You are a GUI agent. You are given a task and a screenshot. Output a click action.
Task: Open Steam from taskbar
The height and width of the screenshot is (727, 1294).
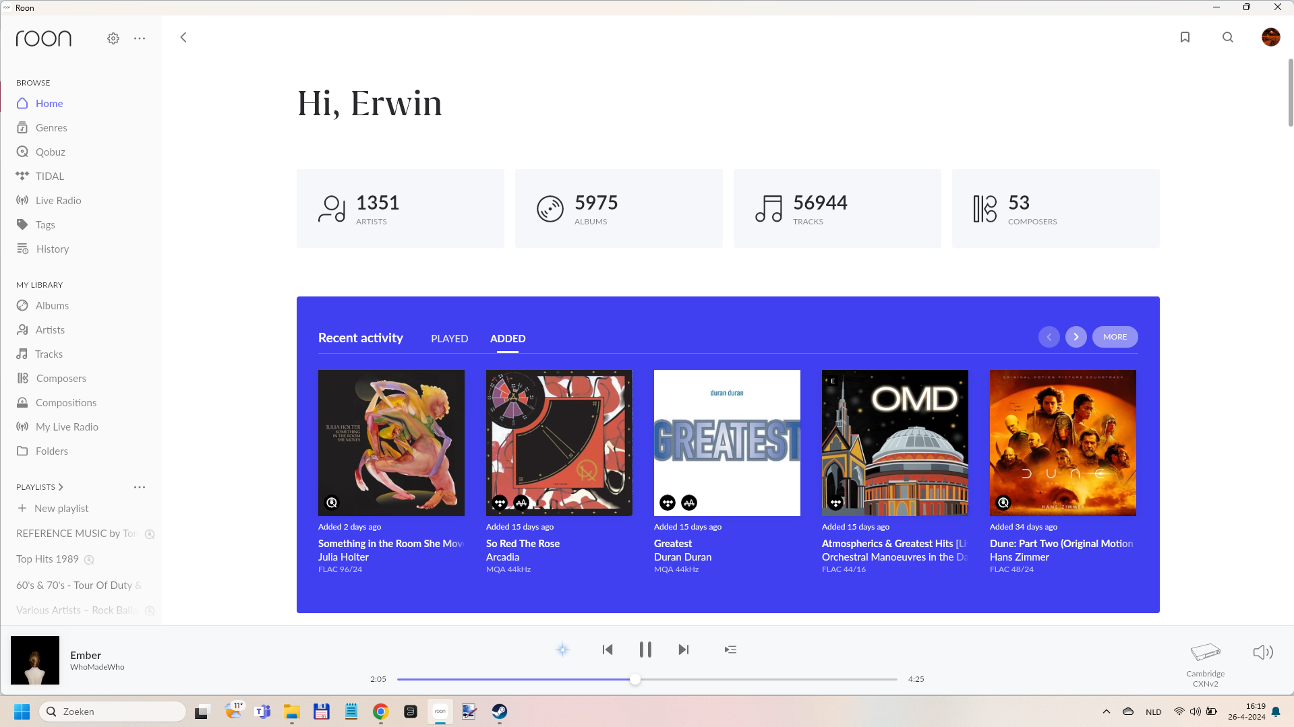tap(499, 712)
